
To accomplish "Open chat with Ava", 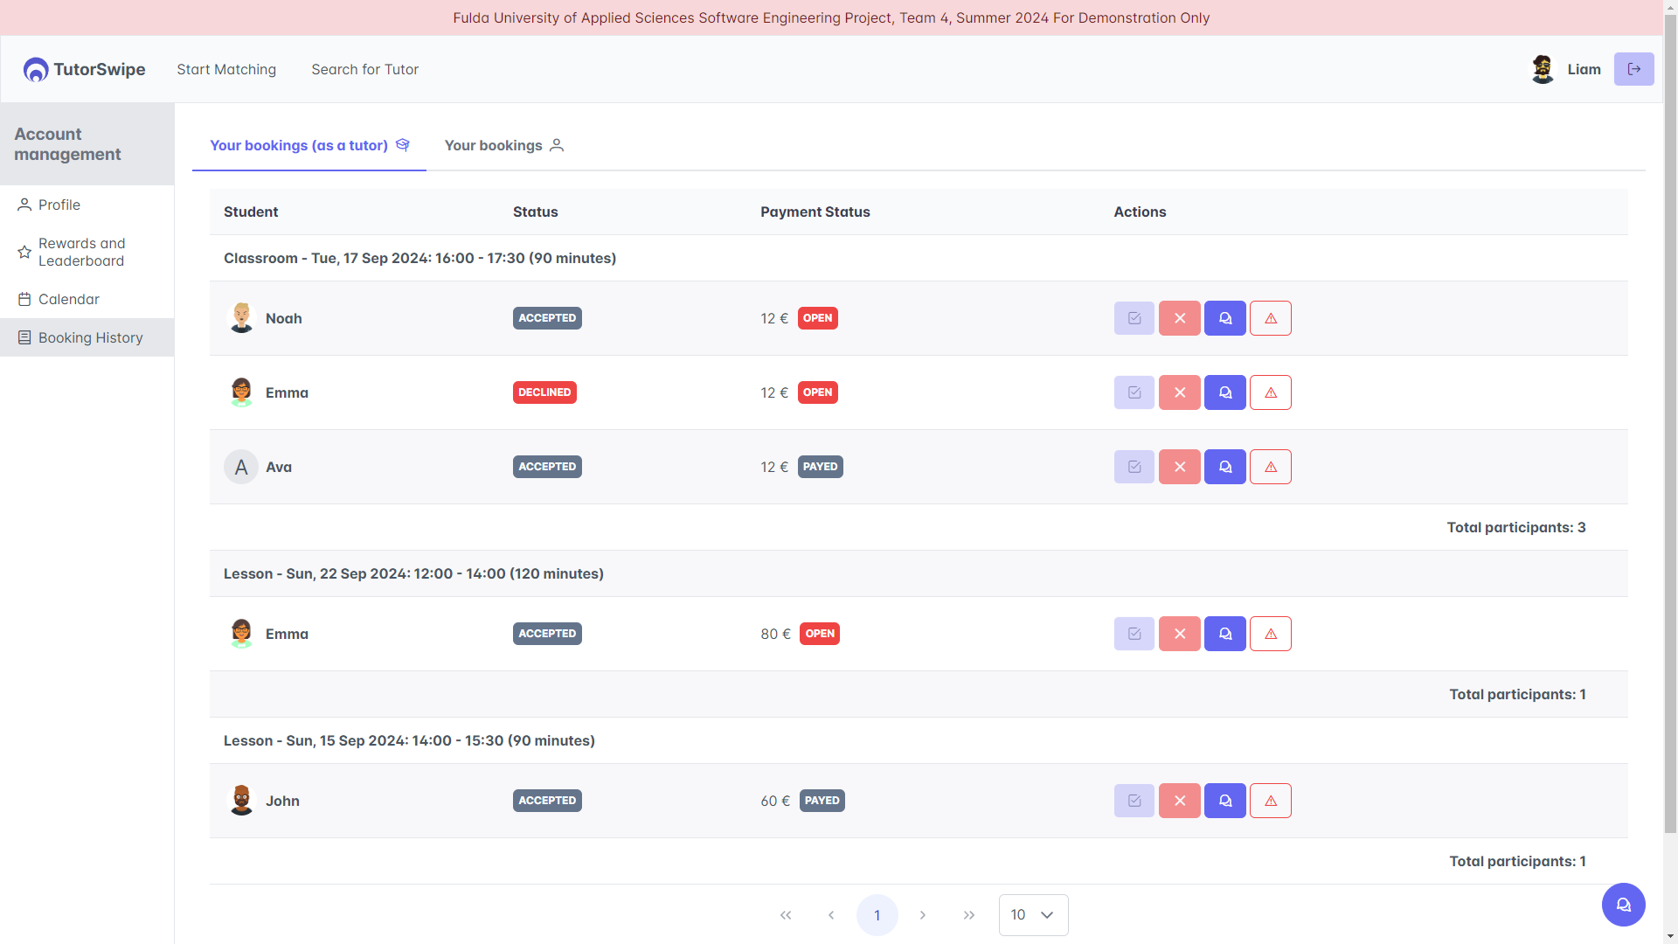I will (x=1224, y=467).
